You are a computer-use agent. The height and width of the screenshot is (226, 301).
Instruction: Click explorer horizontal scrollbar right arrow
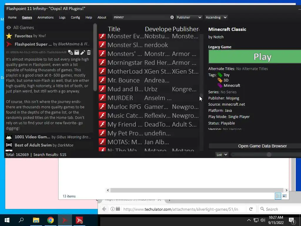pos(286,190)
